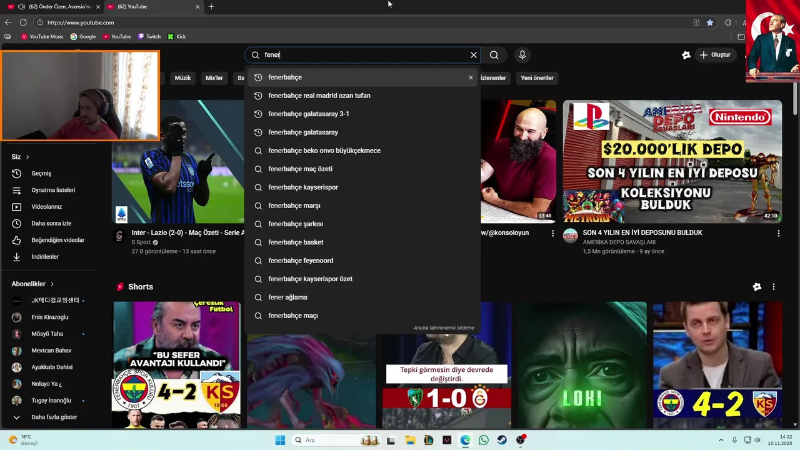Select 'fener ağlama' suggestion
800x450 pixels.
click(362, 297)
